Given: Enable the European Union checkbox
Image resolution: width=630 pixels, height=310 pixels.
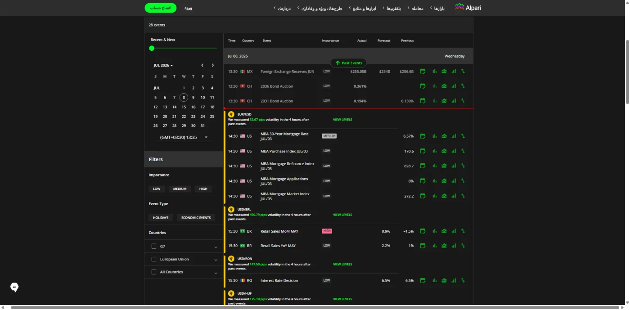Looking at the screenshot, I should click(x=154, y=259).
